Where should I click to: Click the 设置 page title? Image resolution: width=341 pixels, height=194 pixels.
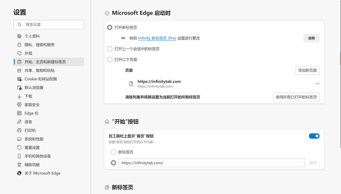pos(20,12)
